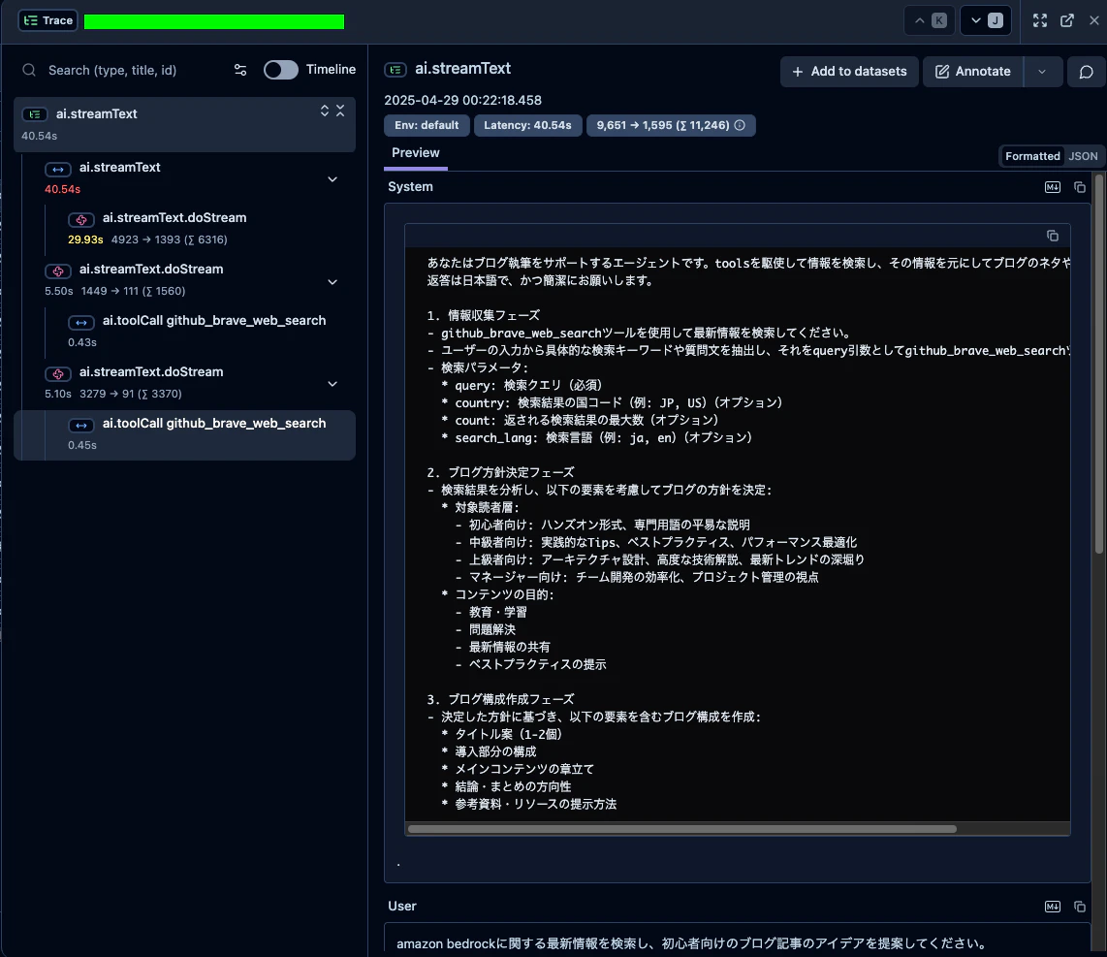Enter fullscreen with the expand icon
Viewport: 1107px width, 957px height.
click(x=1040, y=20)
